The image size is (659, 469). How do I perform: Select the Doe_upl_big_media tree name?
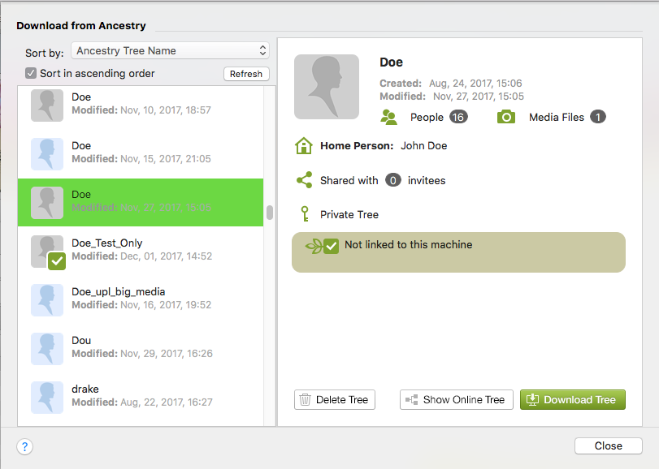pos(118,292)
